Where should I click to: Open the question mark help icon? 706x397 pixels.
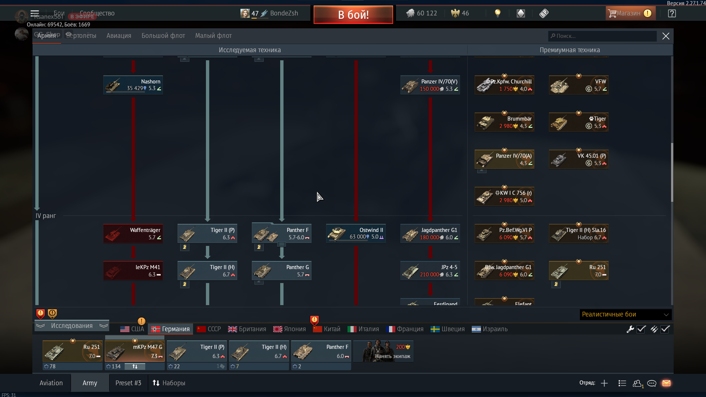(x=672, y=14)
